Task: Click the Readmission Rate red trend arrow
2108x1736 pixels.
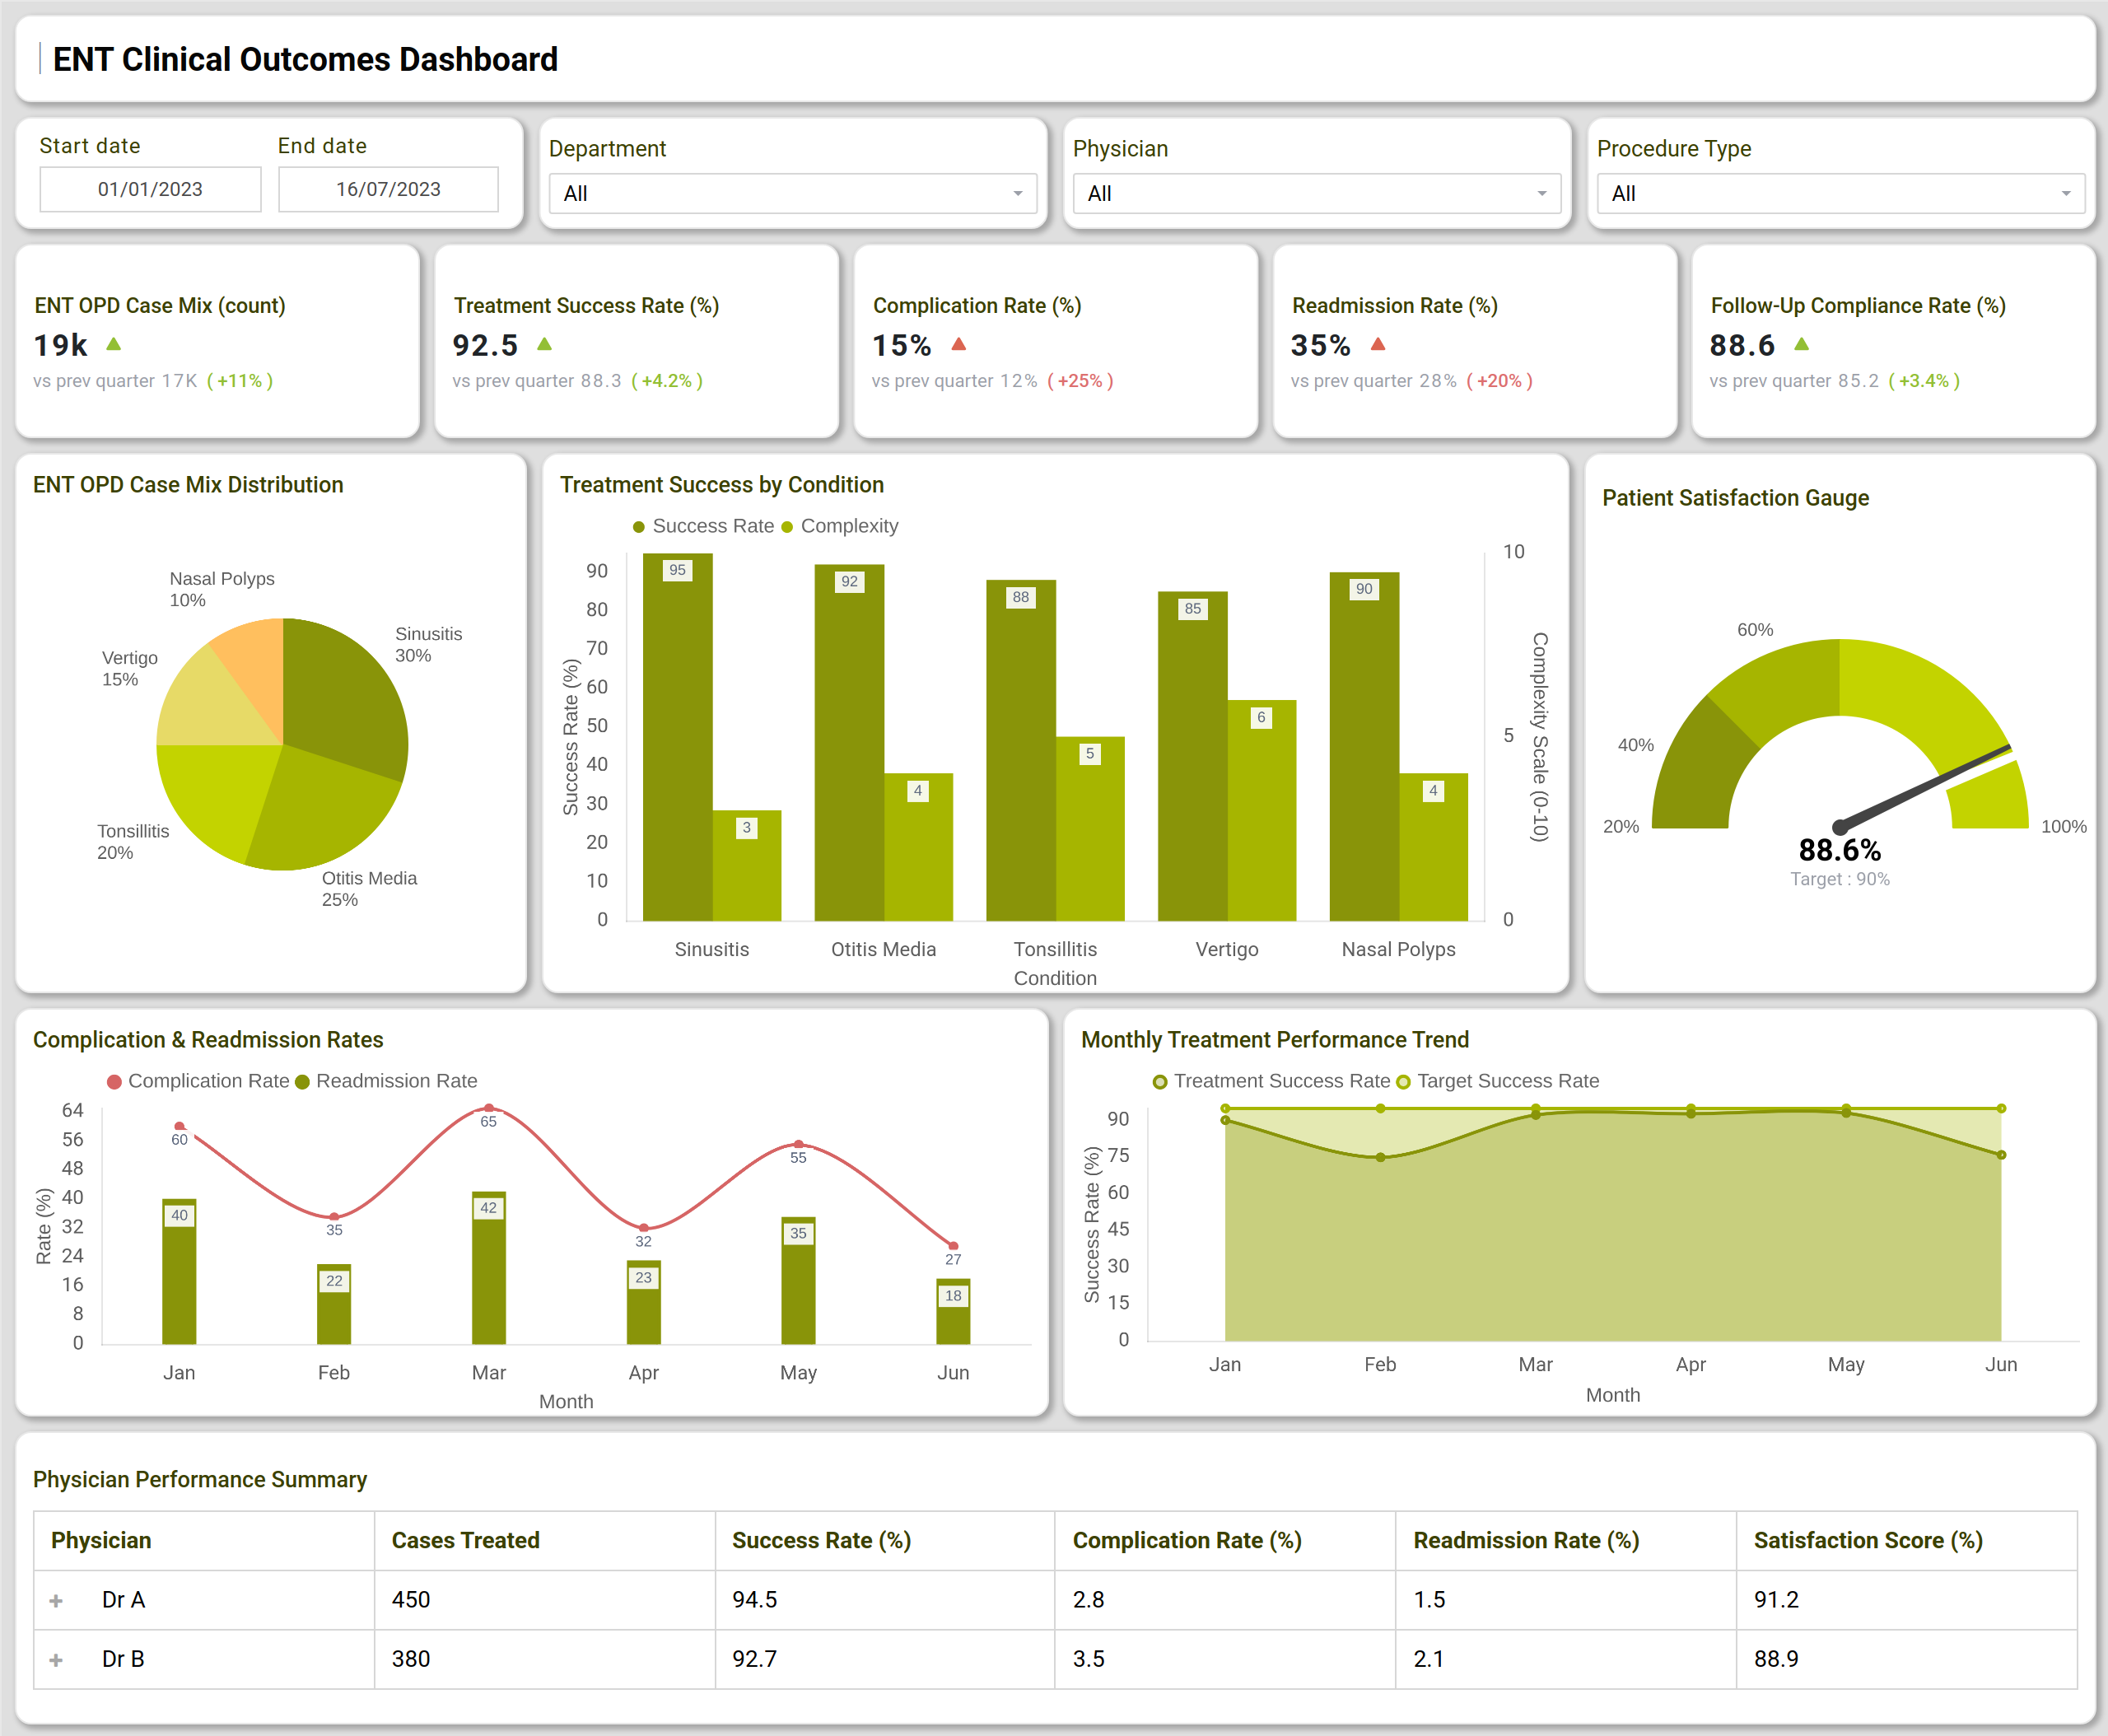Action: [x=1378, y=344]
